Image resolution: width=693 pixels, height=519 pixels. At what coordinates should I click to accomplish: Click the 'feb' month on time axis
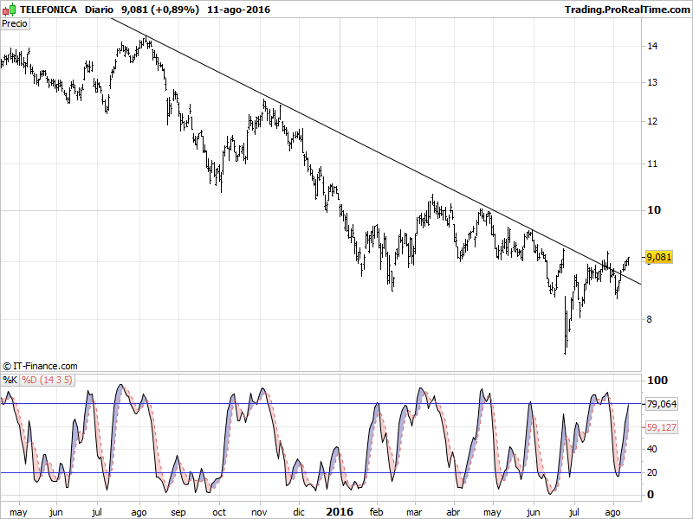375,512
